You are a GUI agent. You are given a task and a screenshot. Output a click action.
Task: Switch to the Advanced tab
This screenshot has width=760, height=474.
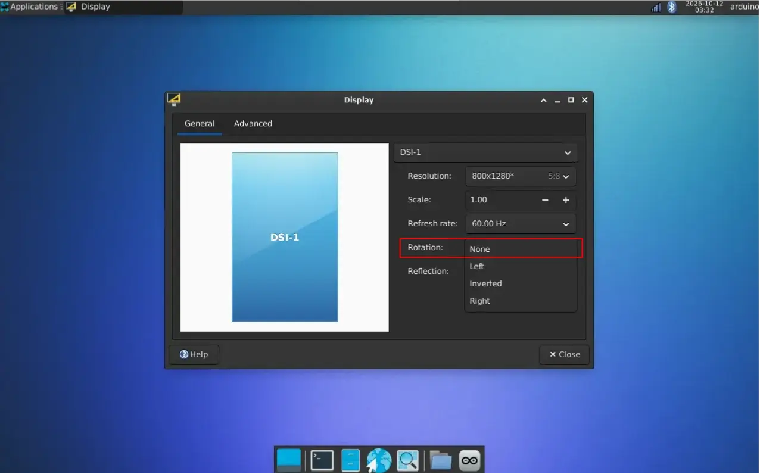(253, 124)
